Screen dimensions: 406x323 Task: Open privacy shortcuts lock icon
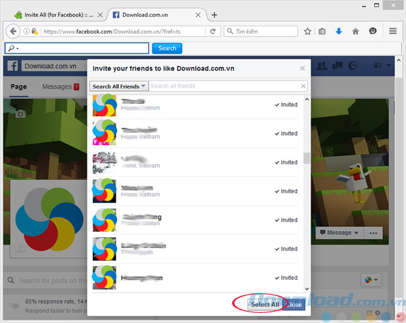378,66
